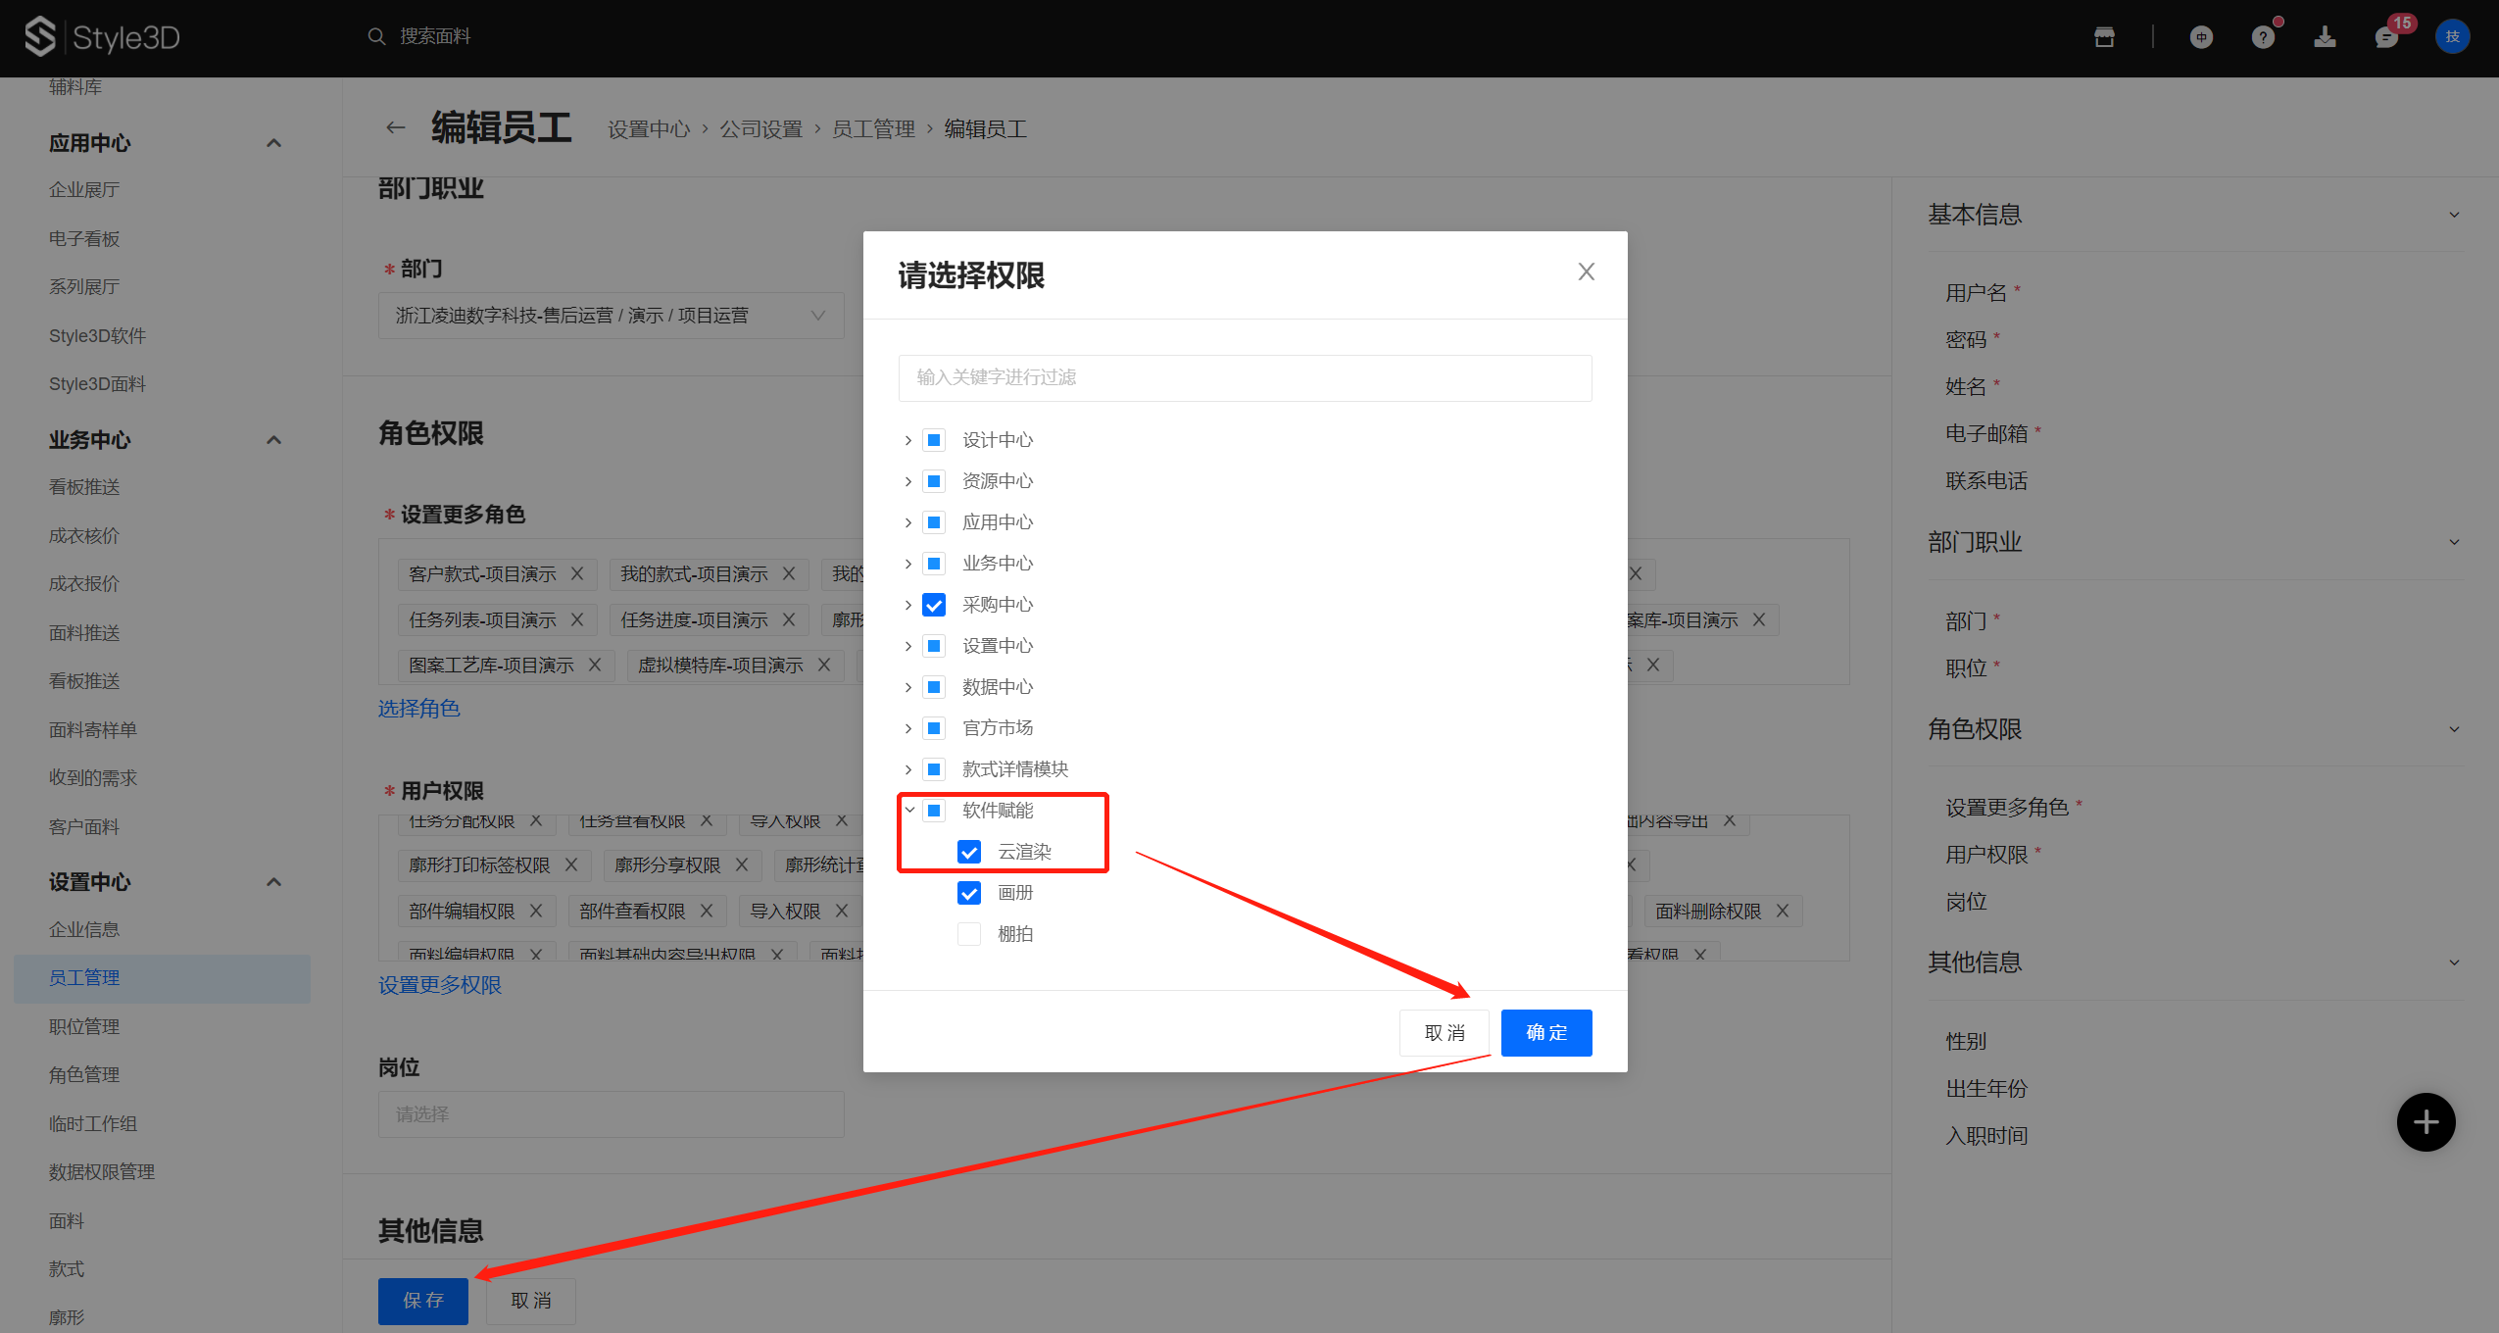Click the Style3D logo

click(102, 37)
